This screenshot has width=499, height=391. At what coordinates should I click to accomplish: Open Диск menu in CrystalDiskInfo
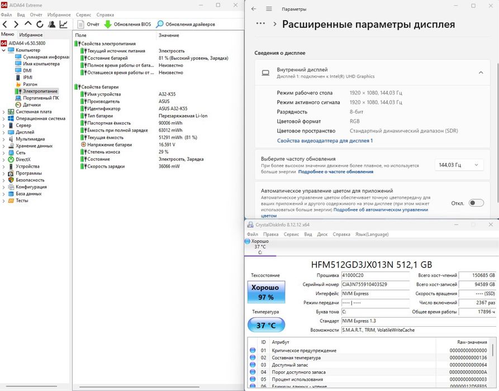(x=322, y=234)
